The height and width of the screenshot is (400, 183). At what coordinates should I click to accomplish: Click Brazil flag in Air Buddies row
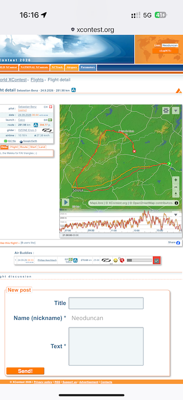pos(70,259)
